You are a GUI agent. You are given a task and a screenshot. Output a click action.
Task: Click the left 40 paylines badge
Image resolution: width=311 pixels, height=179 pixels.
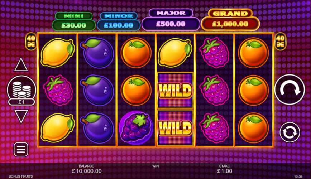click(31, 41)
